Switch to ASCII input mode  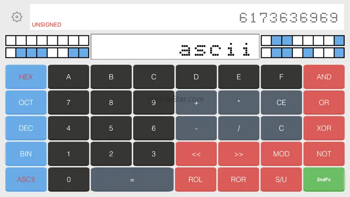pos(26,179)
